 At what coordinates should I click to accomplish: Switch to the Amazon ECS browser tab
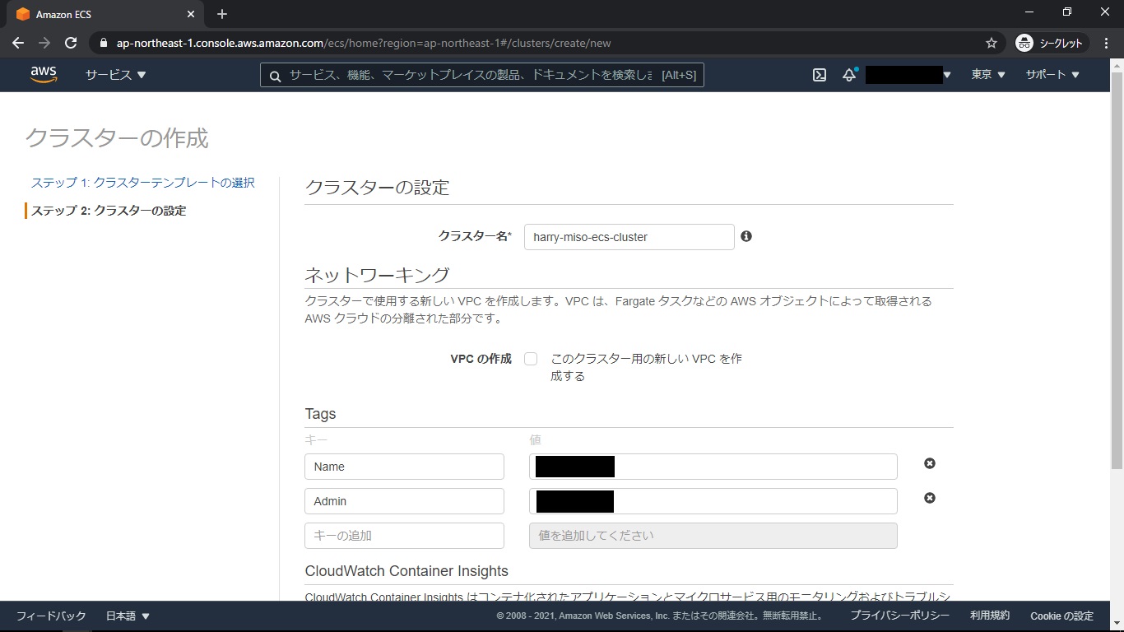pyautogui.click(x=99, y=14)
